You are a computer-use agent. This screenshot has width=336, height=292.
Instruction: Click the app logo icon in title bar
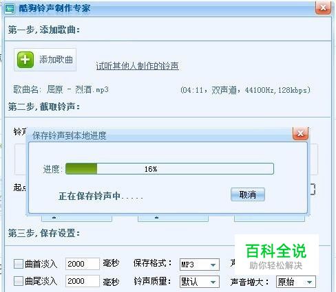tap(10, 9)
